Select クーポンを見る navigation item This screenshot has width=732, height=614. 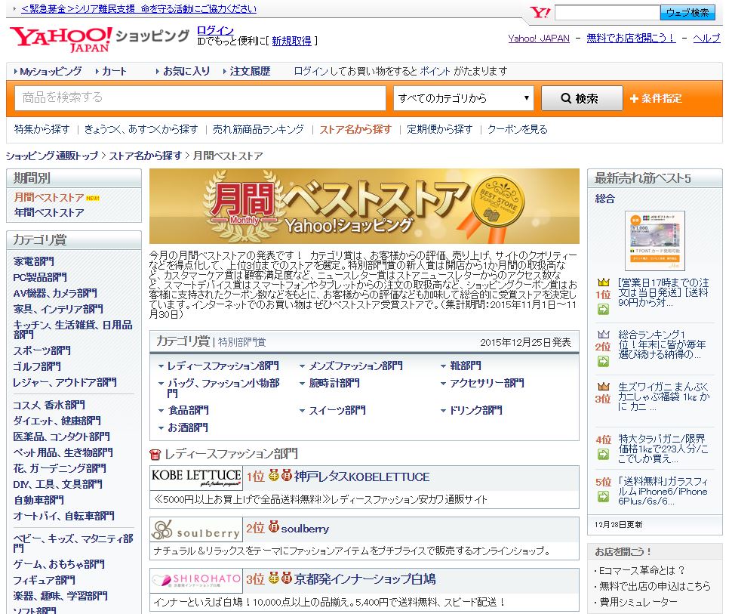click(x=517, y=129)
